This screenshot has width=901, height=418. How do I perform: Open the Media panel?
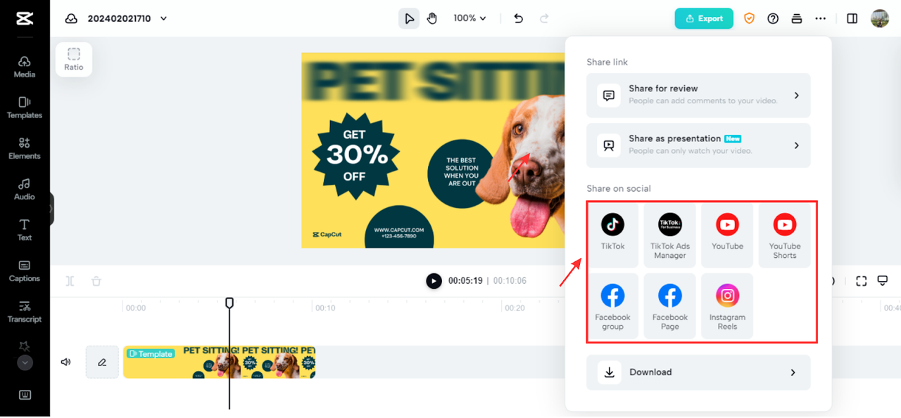[25, 67]
